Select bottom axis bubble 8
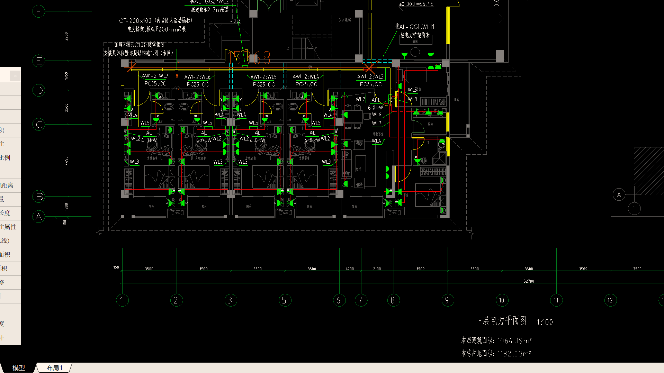The width and height of the screenshot is (664, 373). (x=394, y=300)
